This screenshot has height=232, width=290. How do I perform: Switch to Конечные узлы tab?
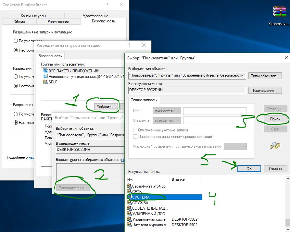pos(33,16)
